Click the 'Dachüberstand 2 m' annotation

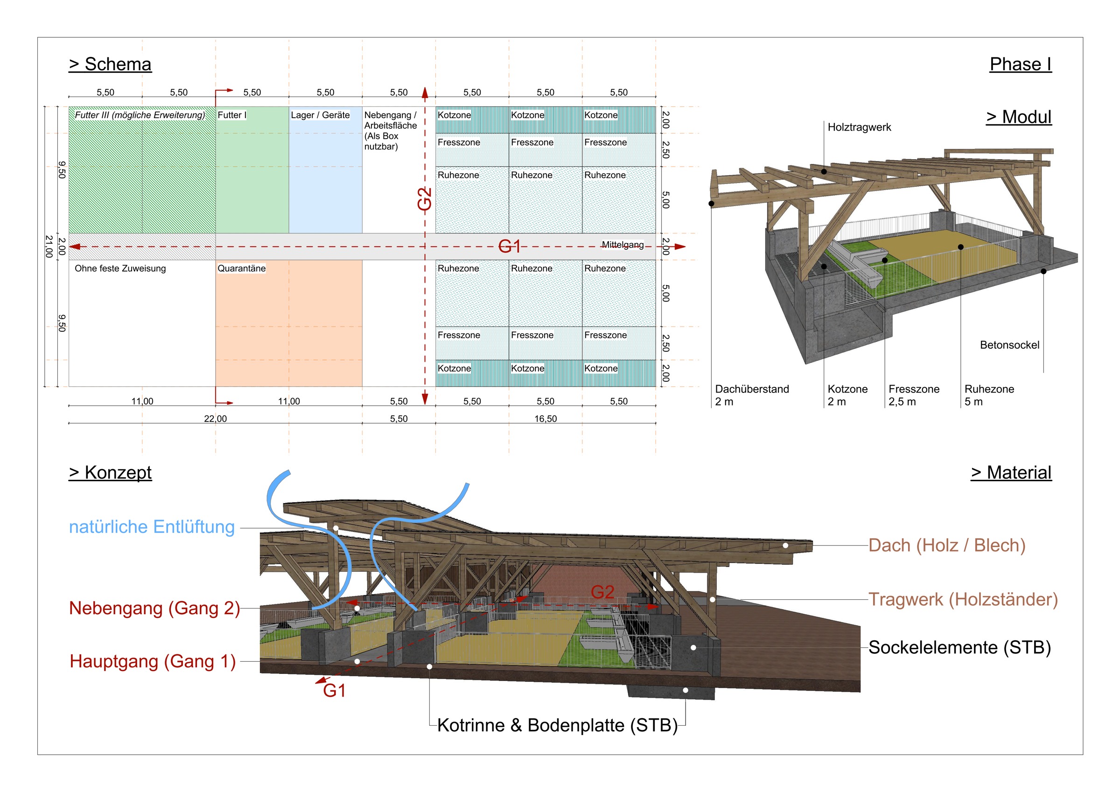click(752, 395)
